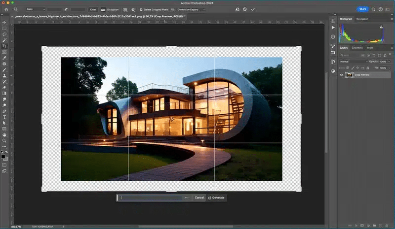
Task: Select the Zoom magnifier tool
Action: 4,140
